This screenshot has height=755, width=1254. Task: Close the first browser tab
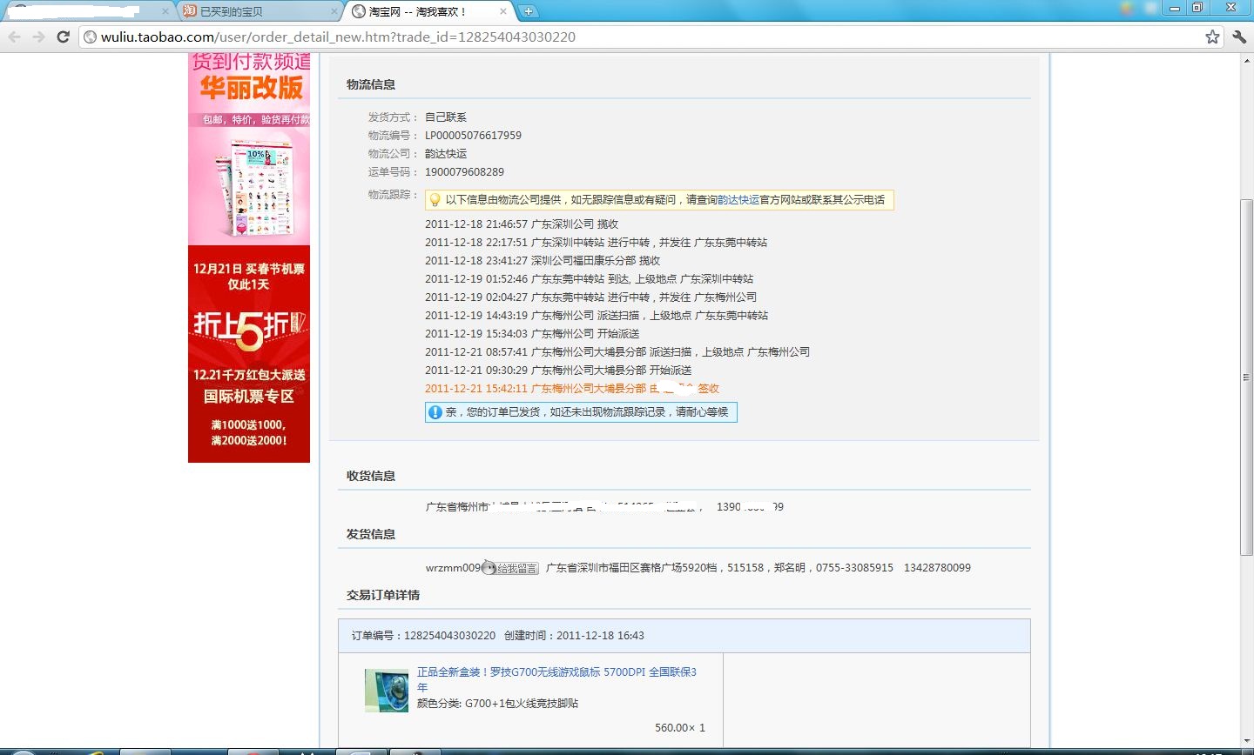coord(165,11)
